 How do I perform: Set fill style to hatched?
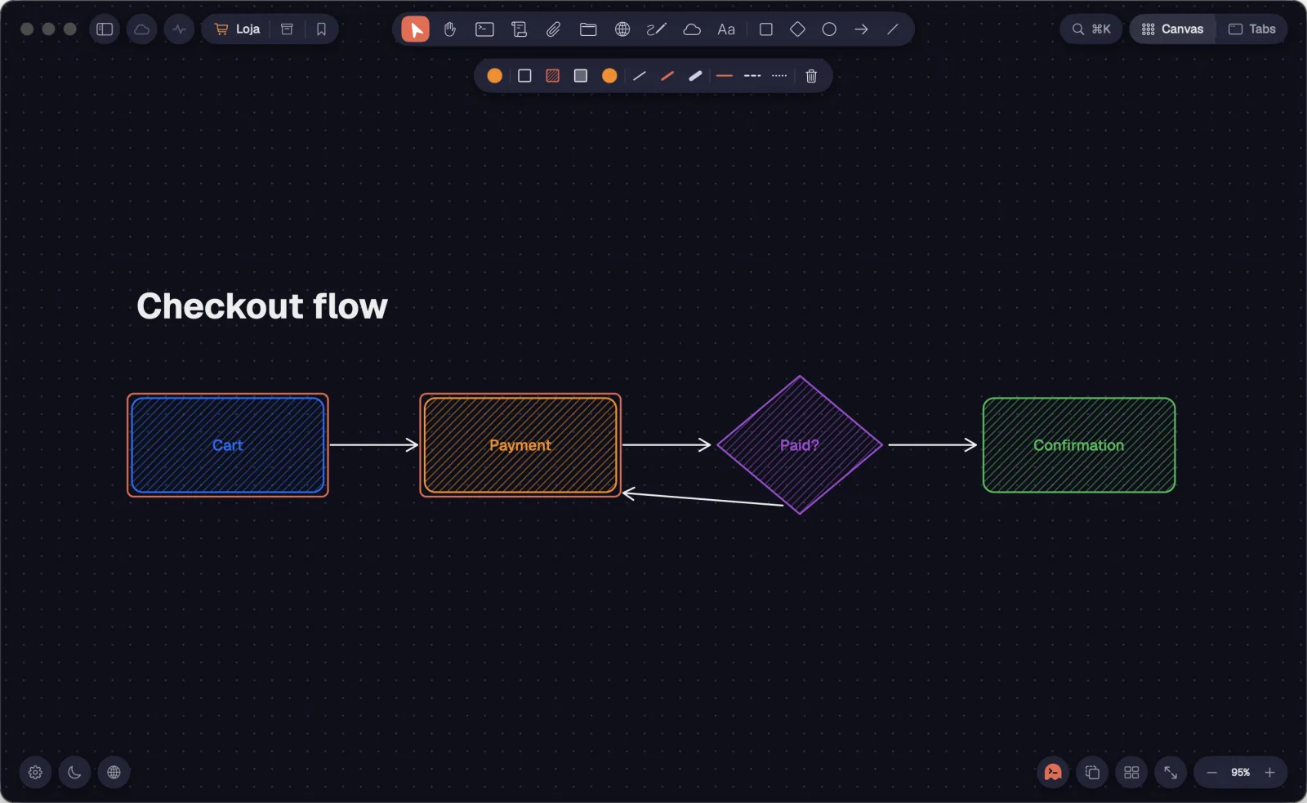point(553,76)
